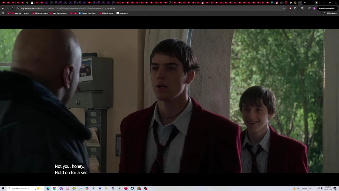339x191 pixels.
Task: Open the first 'All hands on deck' bookmark
Action: click(40, 13)
